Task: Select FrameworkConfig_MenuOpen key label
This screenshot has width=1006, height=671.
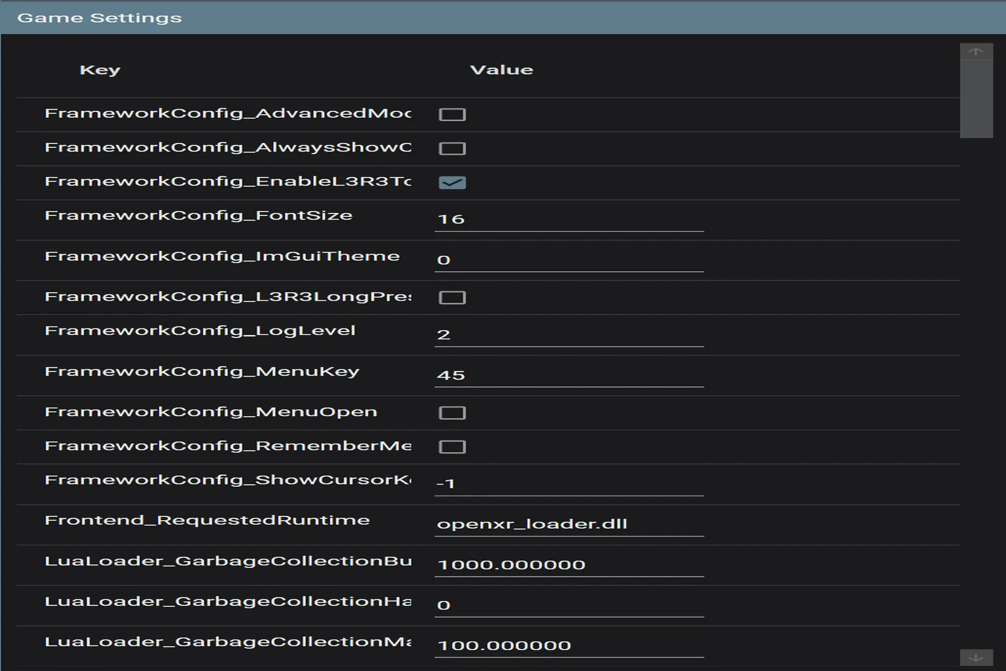Action: pos(211,412)
